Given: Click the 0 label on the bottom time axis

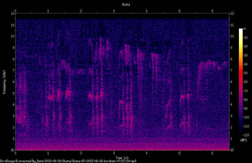Looking at the screenshot, I should point(15,153).
